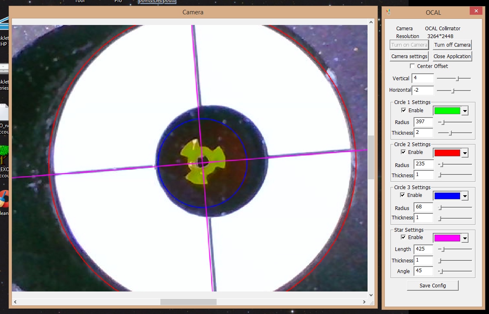Click the Camera view scroll down arrow

click(x=371, y=295)
